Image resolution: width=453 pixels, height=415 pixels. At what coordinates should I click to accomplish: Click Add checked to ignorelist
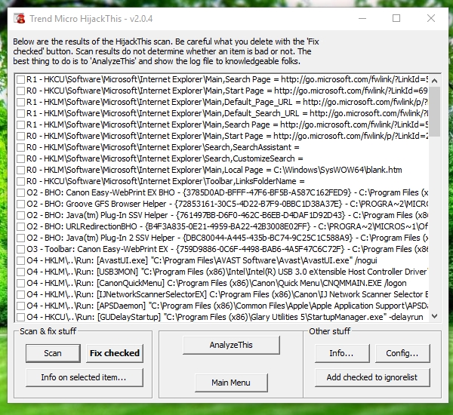coord(372,377)
